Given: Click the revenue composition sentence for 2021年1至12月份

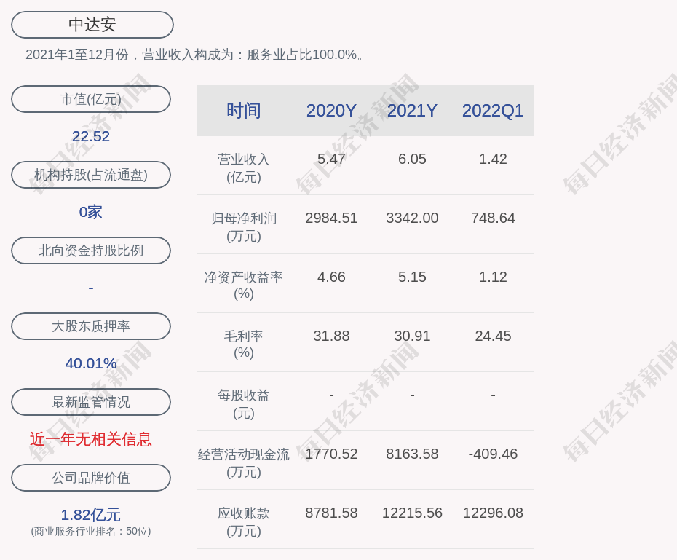Looking at the screenshot, I should 196,55.
